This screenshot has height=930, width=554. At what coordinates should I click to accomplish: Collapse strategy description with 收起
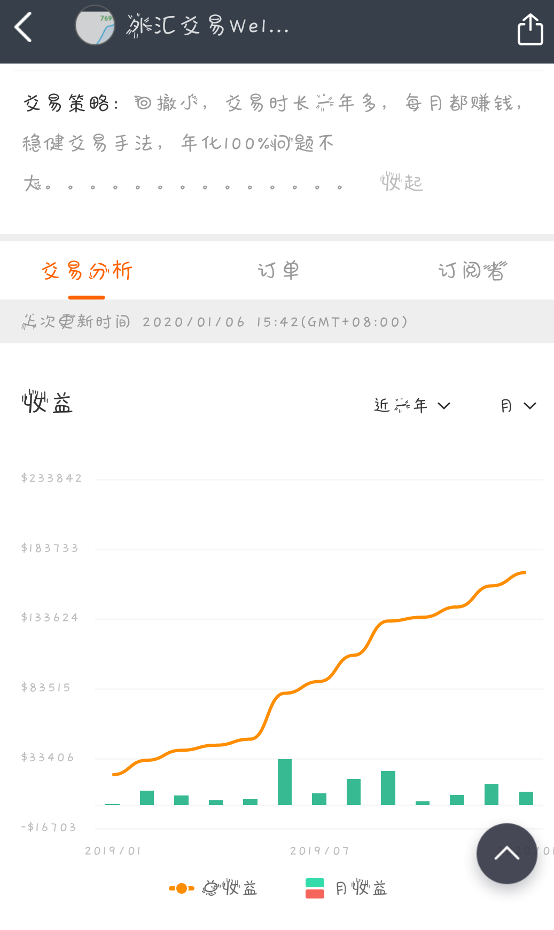tap(401, 183)
